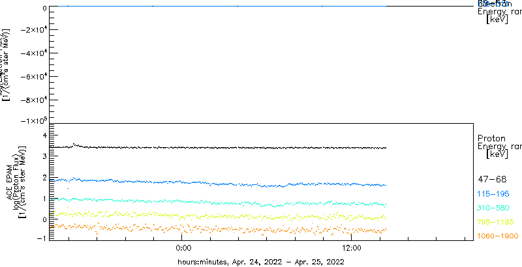Screen dimensions: 522x267
Task: Click the 1060-1900 keV legend label
Action: point(498,236)
